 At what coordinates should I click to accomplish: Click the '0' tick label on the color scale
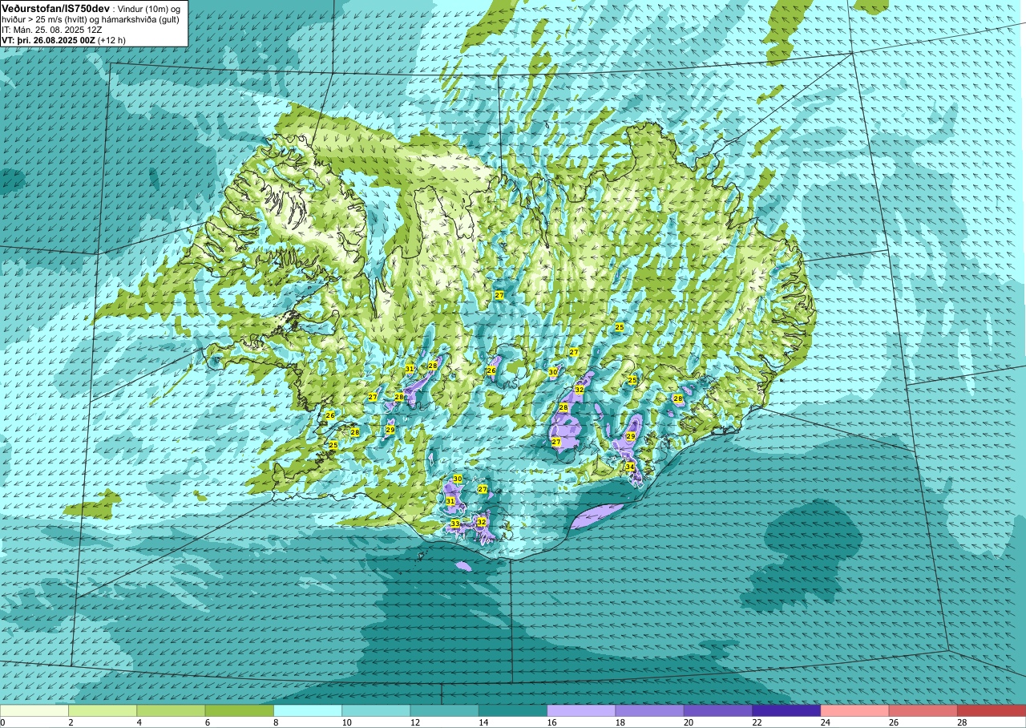click(x=2, y=722)
